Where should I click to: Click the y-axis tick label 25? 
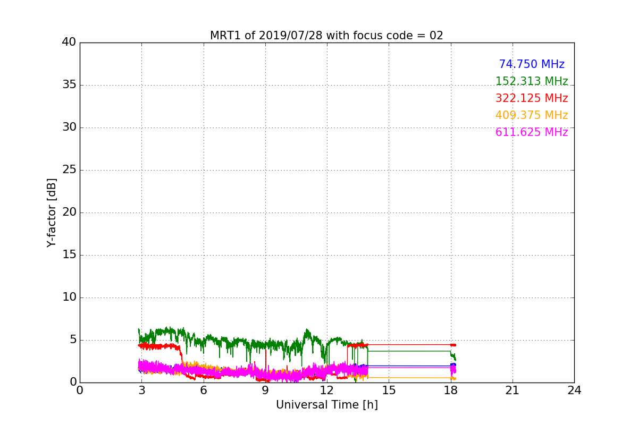click(x=69, y=170)
